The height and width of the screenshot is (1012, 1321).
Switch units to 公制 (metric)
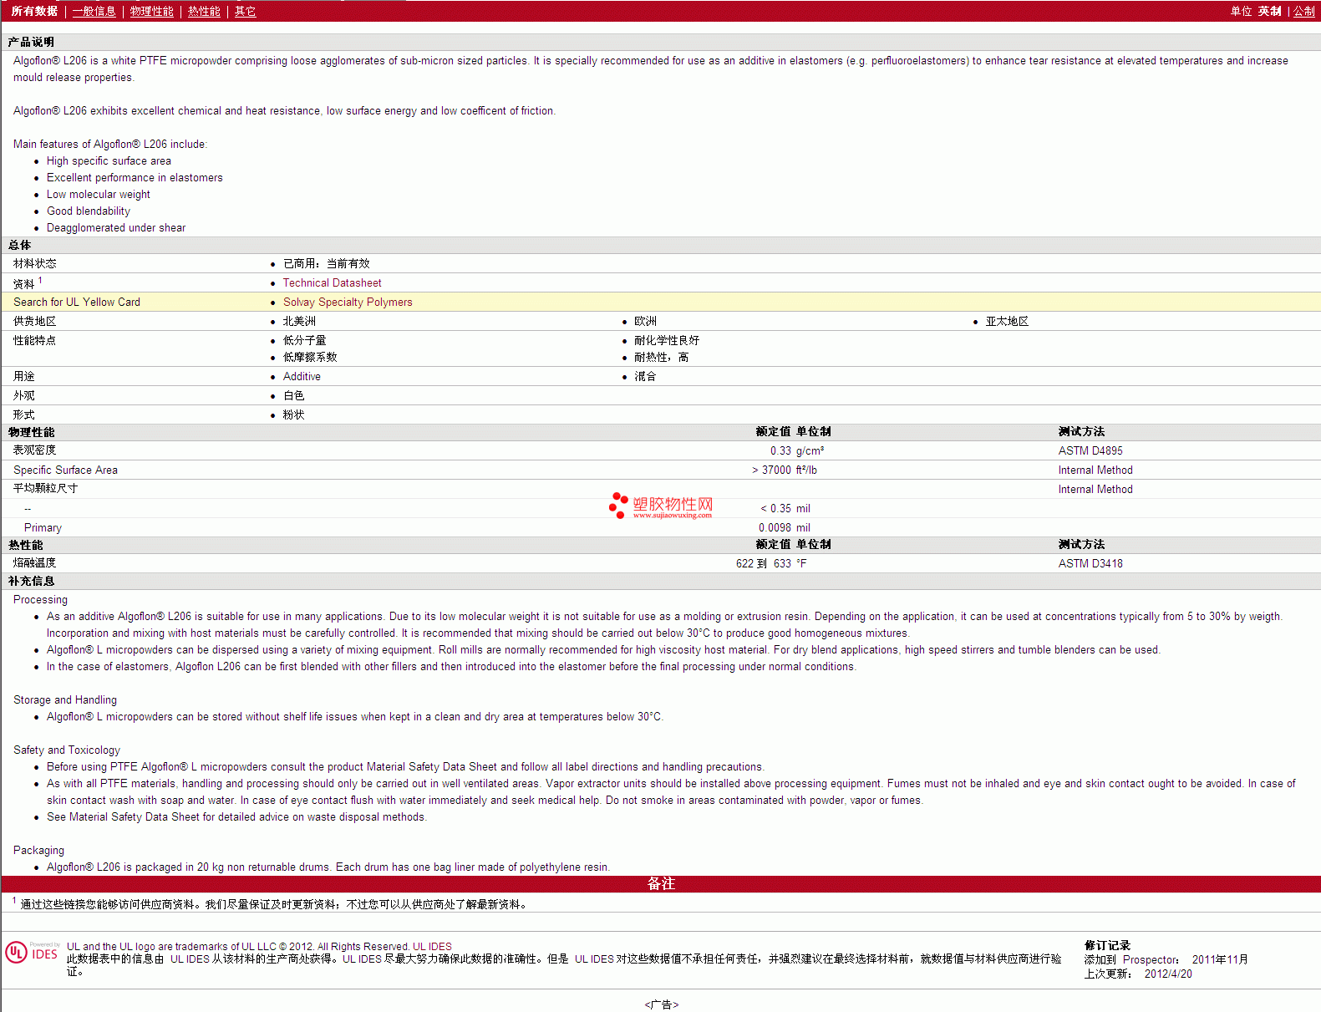1303,11
